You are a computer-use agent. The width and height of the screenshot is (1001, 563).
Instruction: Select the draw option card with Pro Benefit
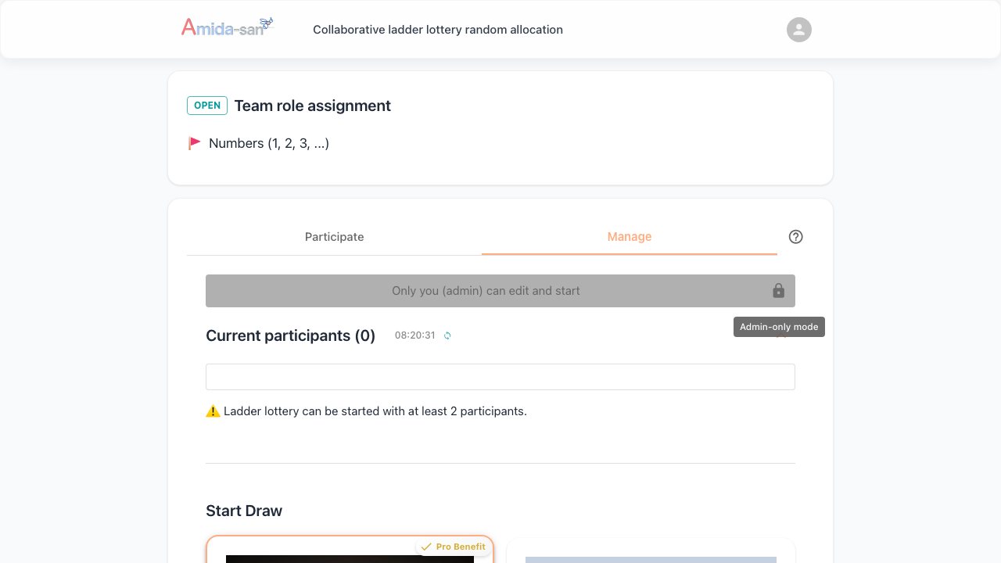(x=350, y=550)
